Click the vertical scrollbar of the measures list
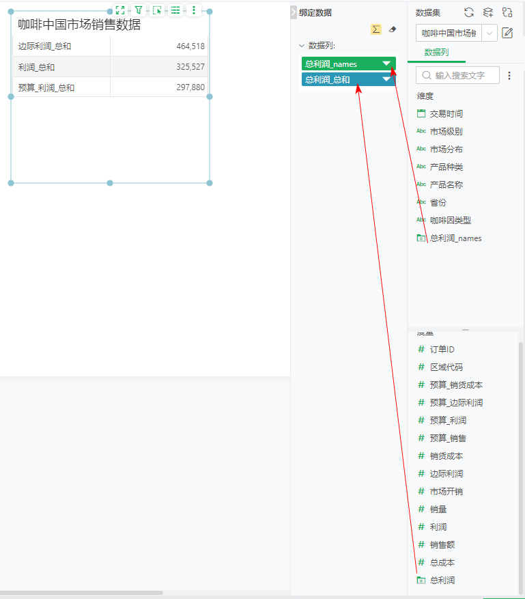The width and height of the screenshot is (525, 599). coord(520,468)
